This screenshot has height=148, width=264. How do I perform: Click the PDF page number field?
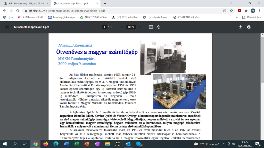click(104, 27)
